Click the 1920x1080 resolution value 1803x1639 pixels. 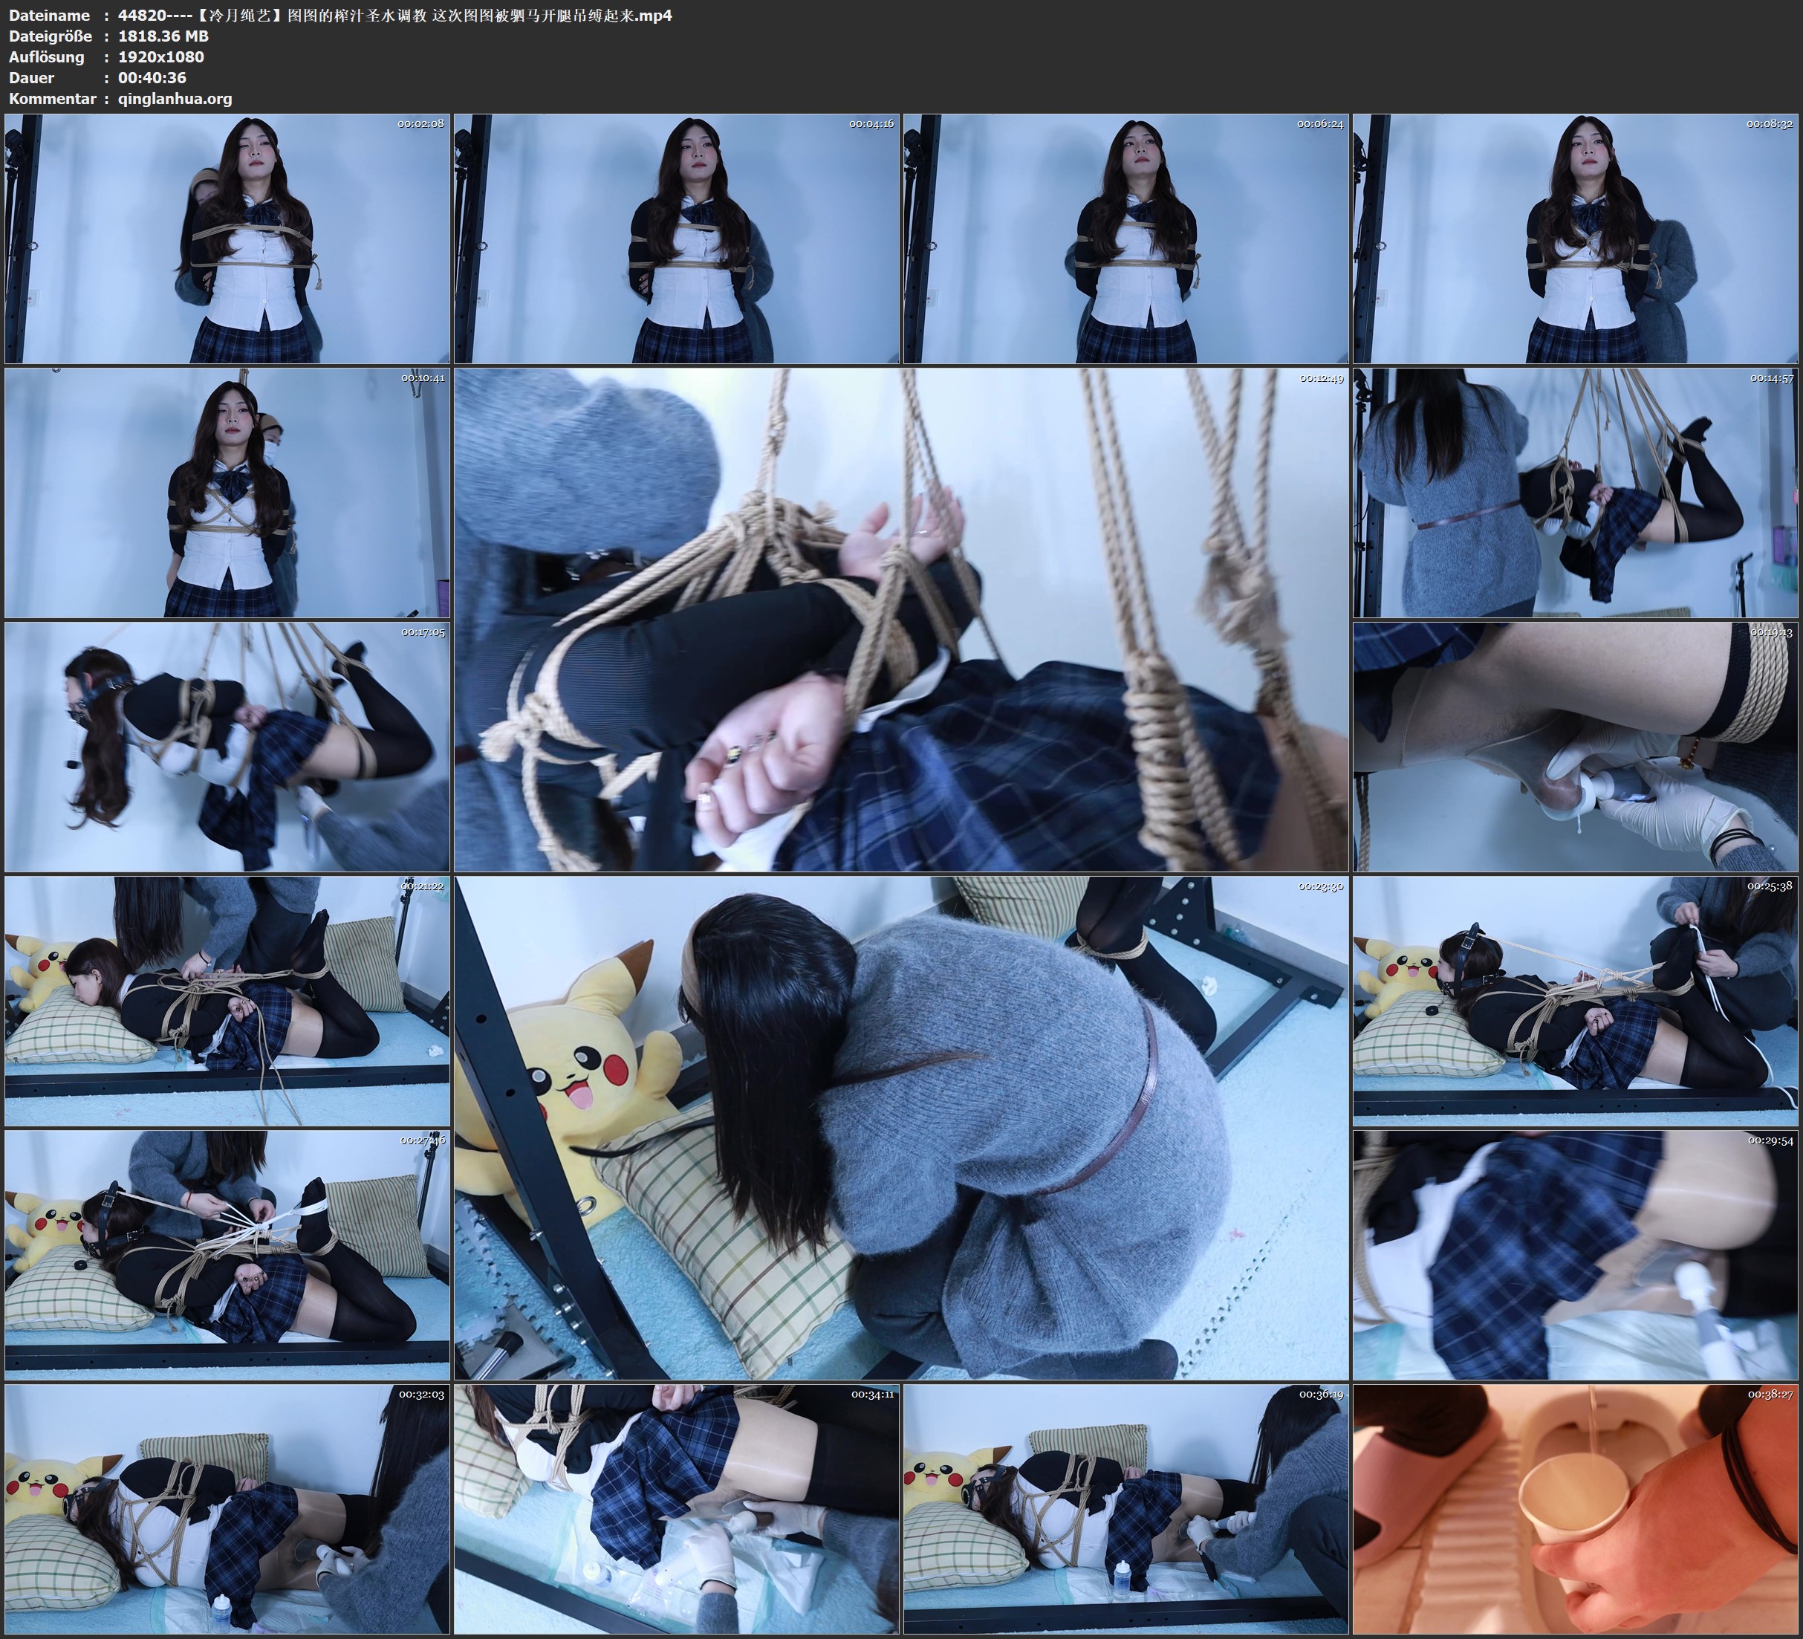(x=161, y=56)
